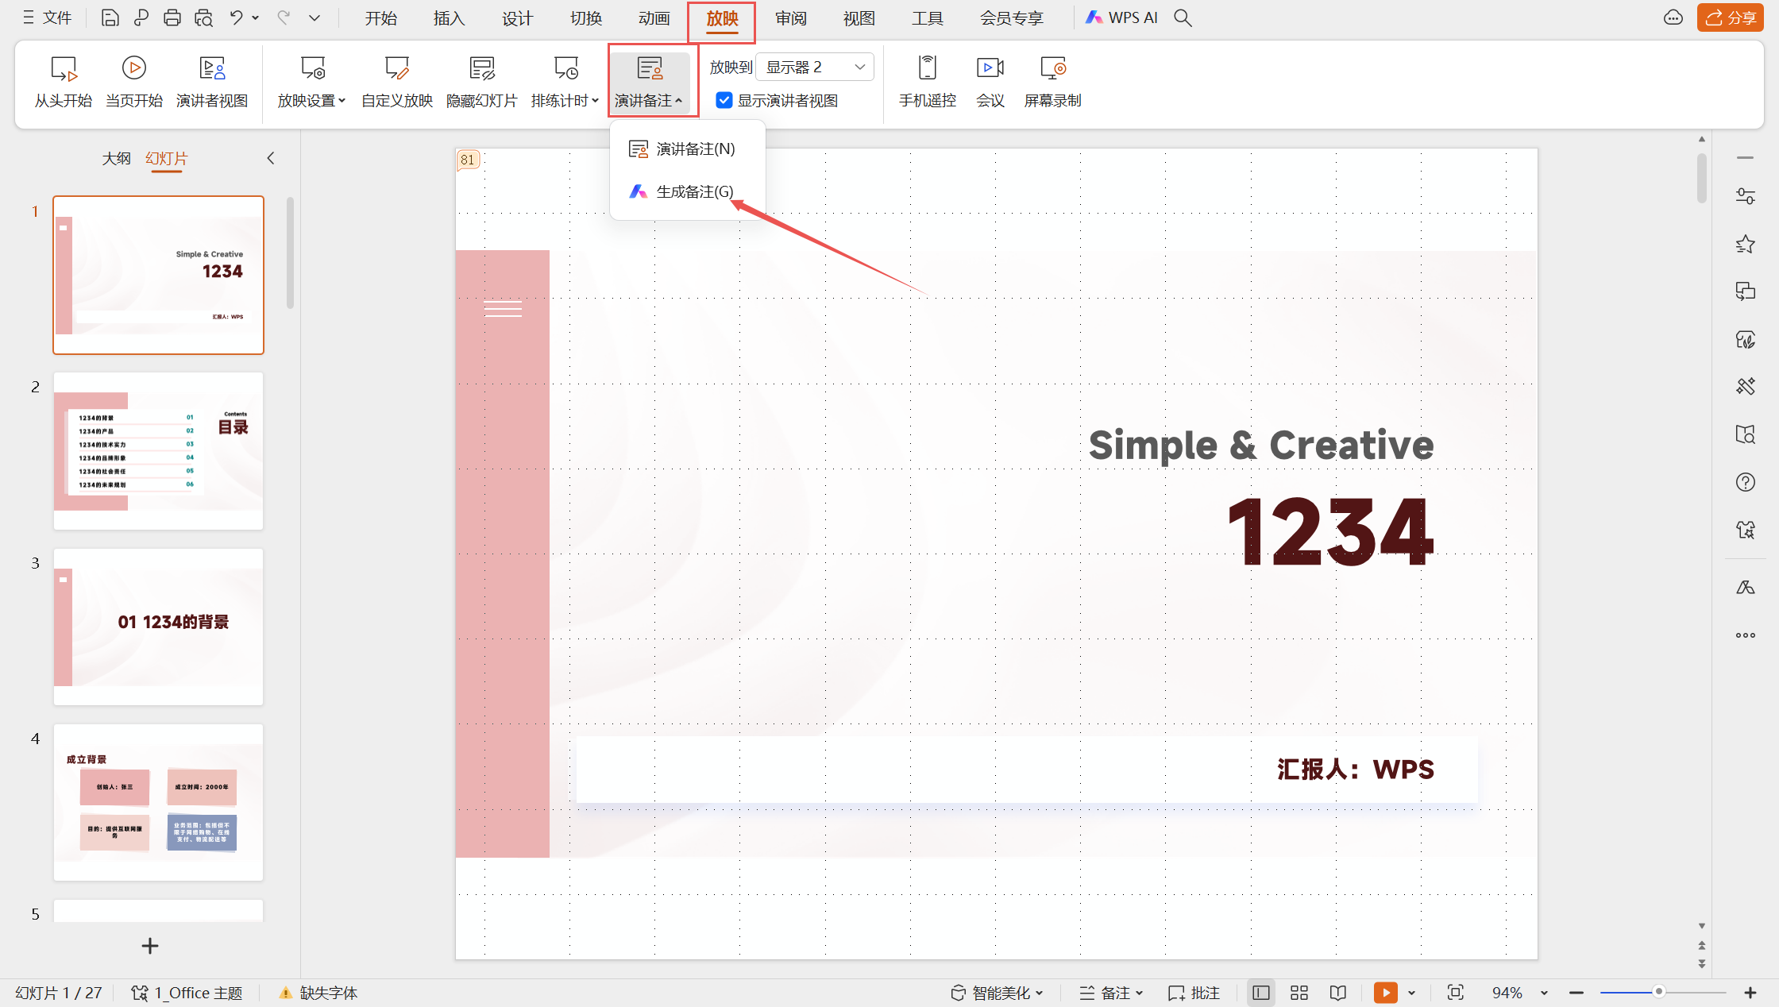Click the 分享 share button

coord(1730,17)
